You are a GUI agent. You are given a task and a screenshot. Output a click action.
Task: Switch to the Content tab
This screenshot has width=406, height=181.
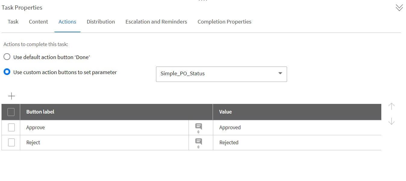pyautogui.click(x=38, y=22)
